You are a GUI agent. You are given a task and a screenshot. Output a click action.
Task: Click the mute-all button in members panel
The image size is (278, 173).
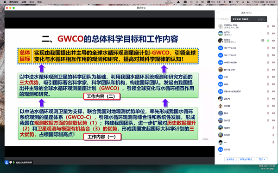pos(230,159)
